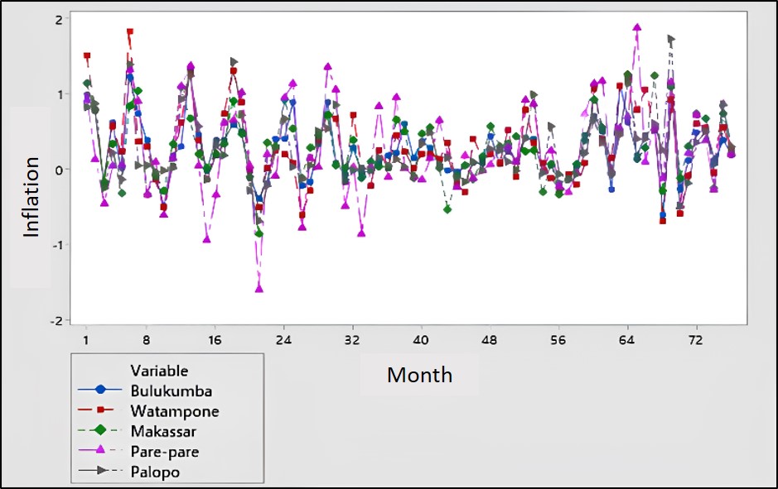Select the Watampone peak marker near month 6
This screenshot has height=489, width=778.
(130, 32)
